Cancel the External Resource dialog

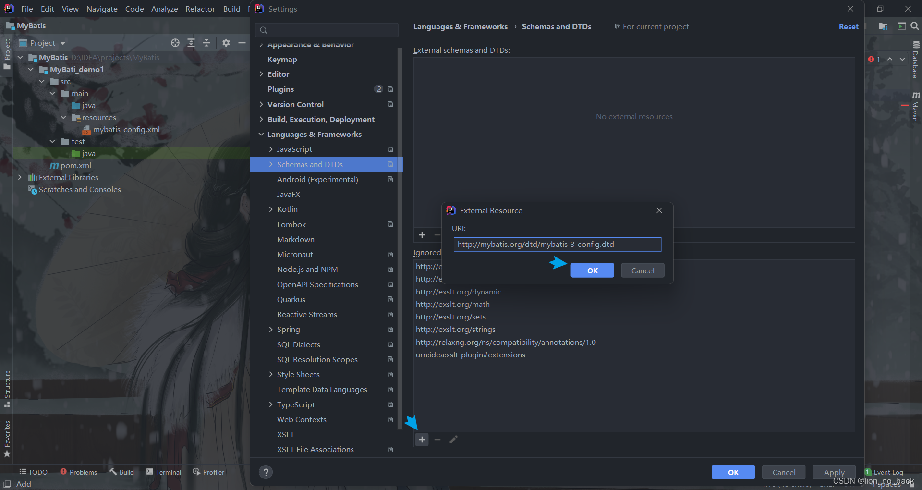click(643, 270)
